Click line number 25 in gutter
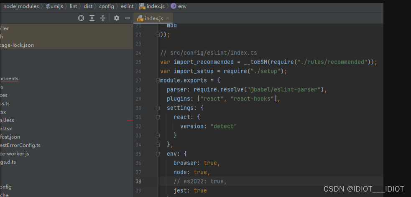 (138, 62)
